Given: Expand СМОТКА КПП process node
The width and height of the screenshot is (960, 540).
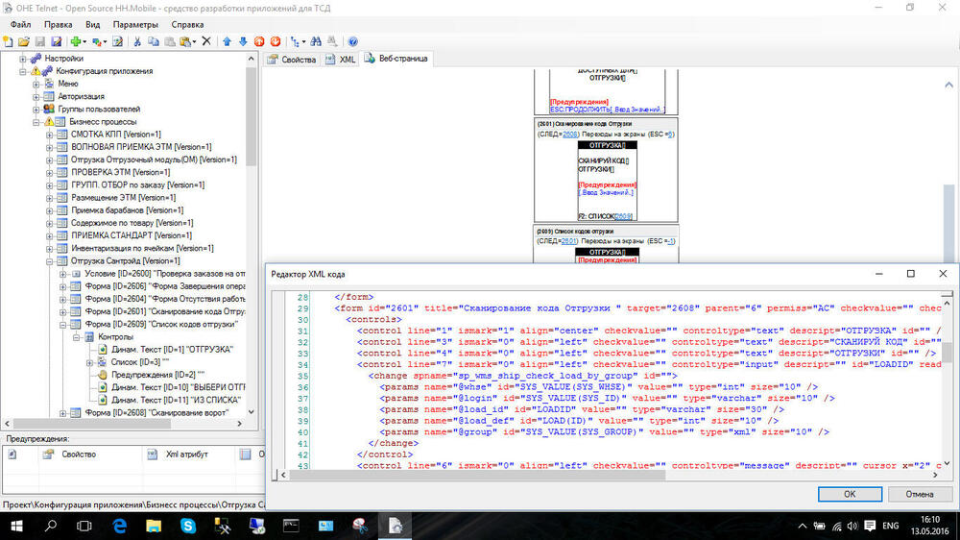Looking at the screenshot, I should (50, 135).
